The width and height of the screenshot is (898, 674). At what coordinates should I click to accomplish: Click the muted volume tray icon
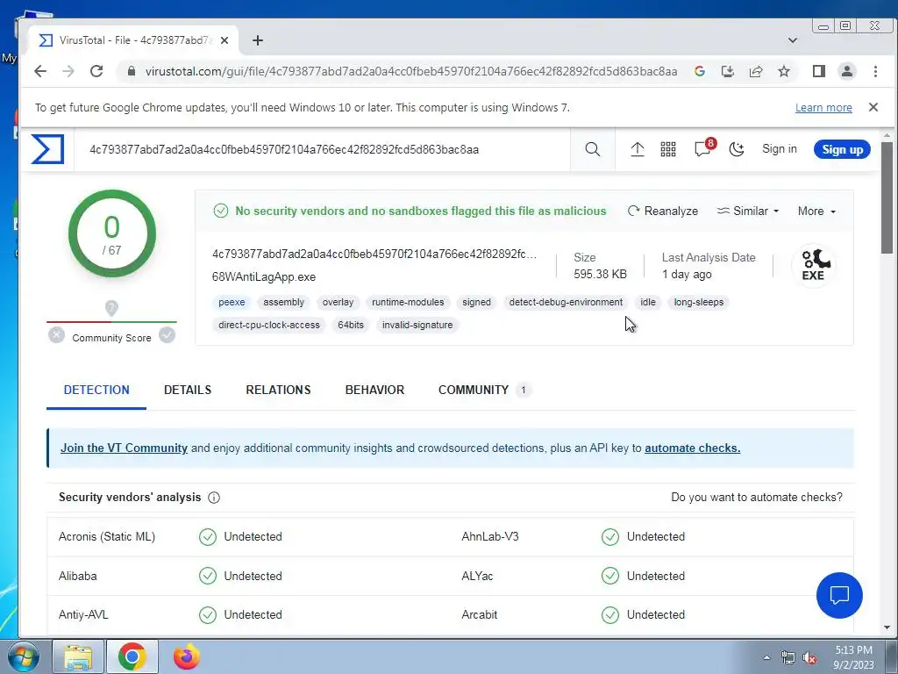809,658
